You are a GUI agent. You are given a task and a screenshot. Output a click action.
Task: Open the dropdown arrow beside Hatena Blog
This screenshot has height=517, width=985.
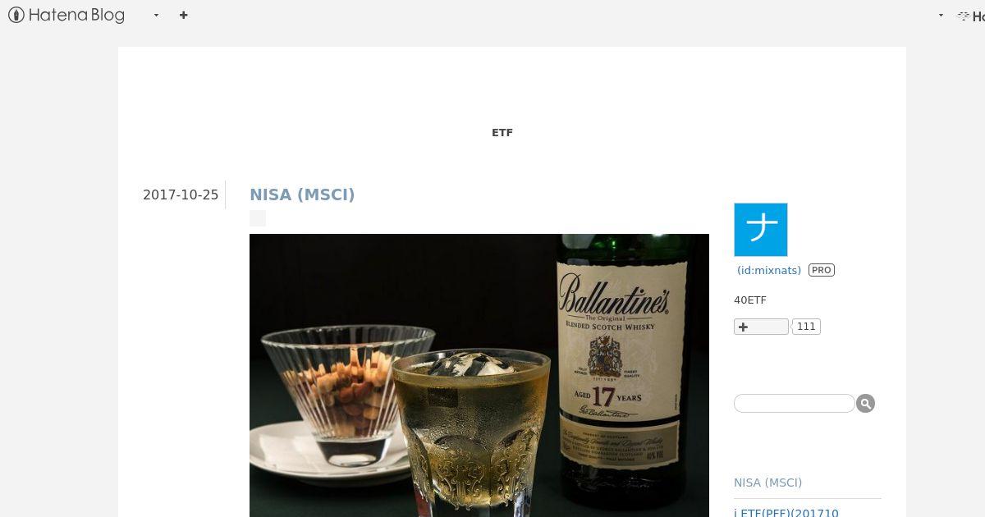[156, 16]
